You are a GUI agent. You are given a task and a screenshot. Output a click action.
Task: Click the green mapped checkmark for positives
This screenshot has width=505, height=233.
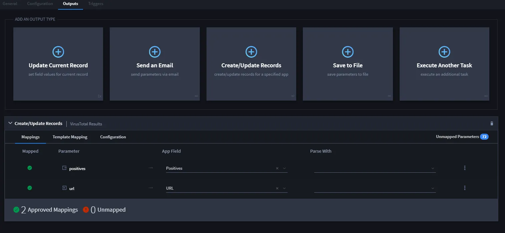[x=30, y=168]
